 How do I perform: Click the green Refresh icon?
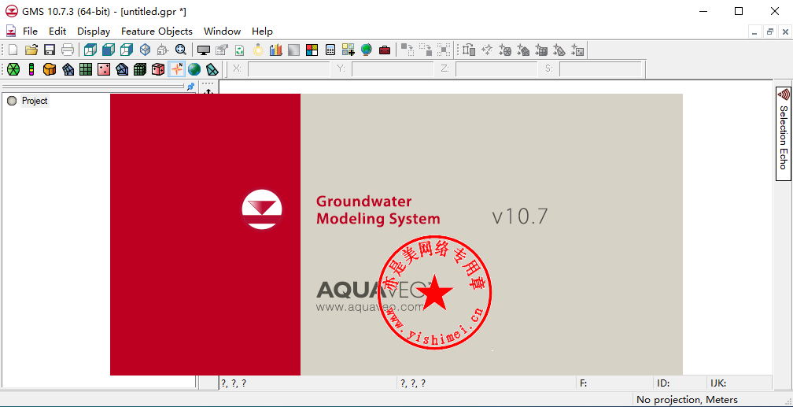(240, 50)
